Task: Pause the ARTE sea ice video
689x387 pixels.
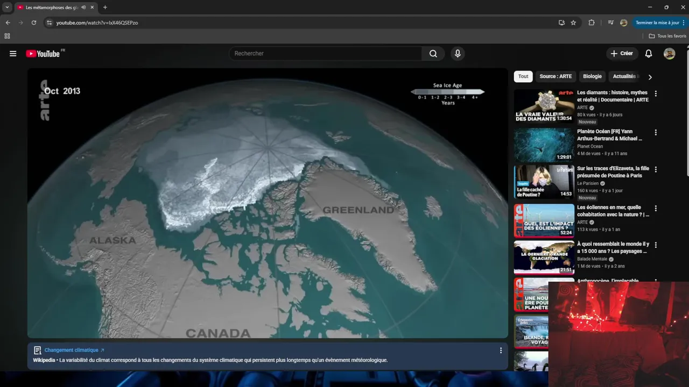Action: click(x=268, y=203)
